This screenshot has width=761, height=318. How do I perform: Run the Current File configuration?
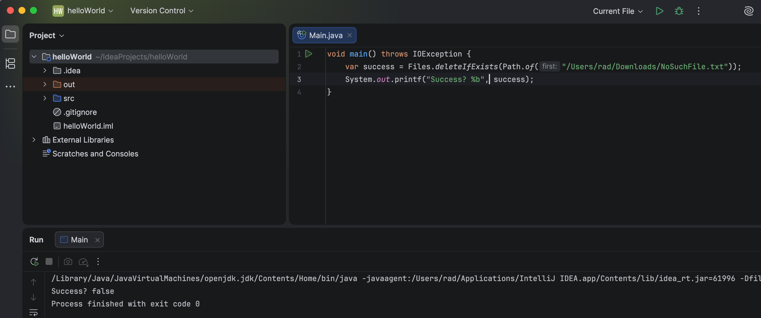pos(659,11)
